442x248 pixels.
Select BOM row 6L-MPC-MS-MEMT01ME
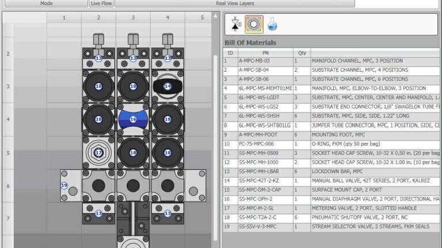(331, 88)
